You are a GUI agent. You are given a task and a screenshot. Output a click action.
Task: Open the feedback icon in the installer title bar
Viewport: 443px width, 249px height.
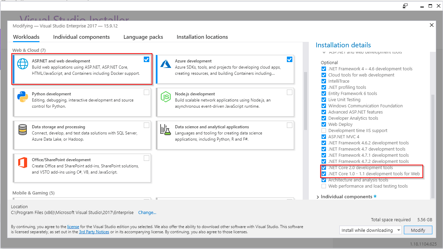405,5
